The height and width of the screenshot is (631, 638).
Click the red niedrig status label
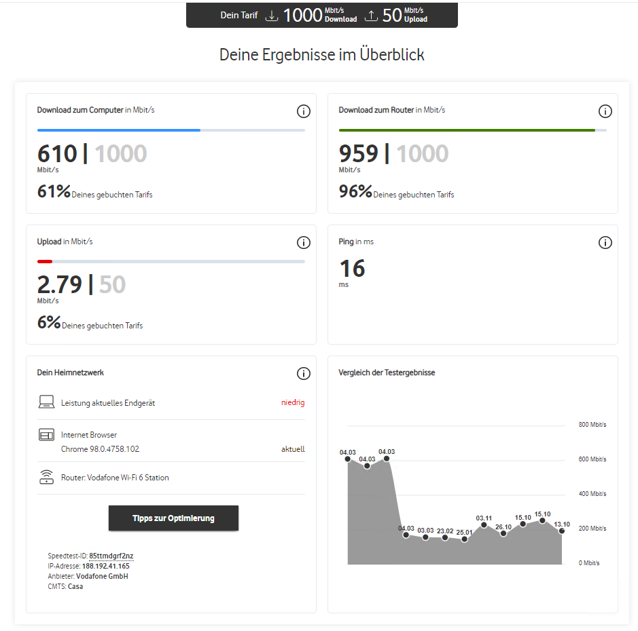pos(293,402)
